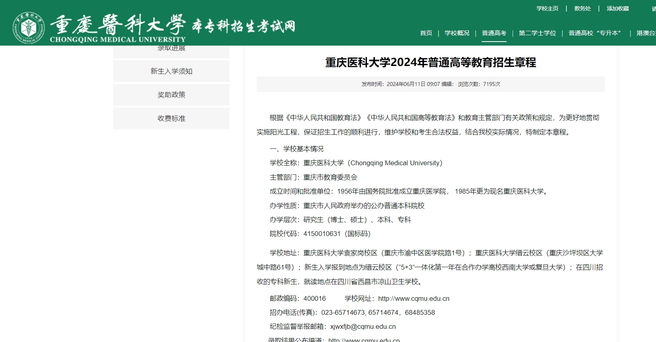The width and height of the screenshot is (656, 342).
Task: Select the 普通高考 navigation tab
Action: 494,33
